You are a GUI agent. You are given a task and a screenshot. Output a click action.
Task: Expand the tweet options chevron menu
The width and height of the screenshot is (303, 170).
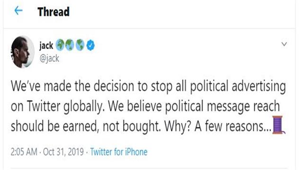pos(284,44)
